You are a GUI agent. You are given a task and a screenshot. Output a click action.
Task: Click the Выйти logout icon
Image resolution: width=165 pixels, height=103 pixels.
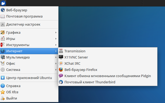click(x=3, y=98)
